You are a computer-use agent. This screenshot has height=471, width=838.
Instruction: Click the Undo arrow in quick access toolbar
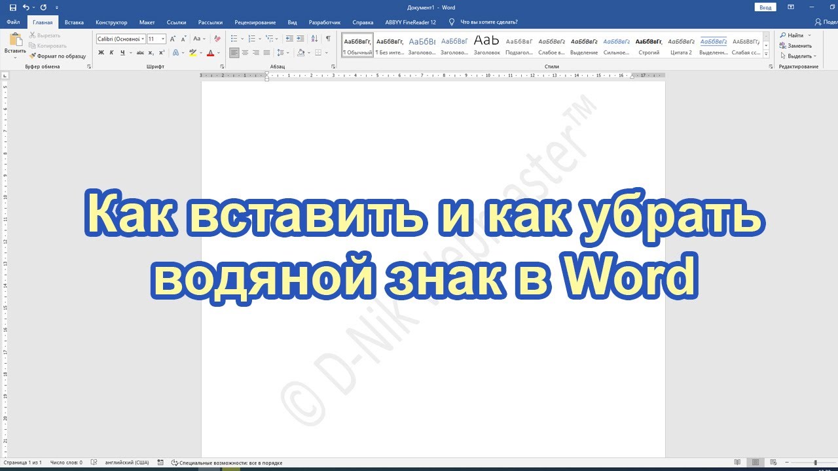click(26, 7)
